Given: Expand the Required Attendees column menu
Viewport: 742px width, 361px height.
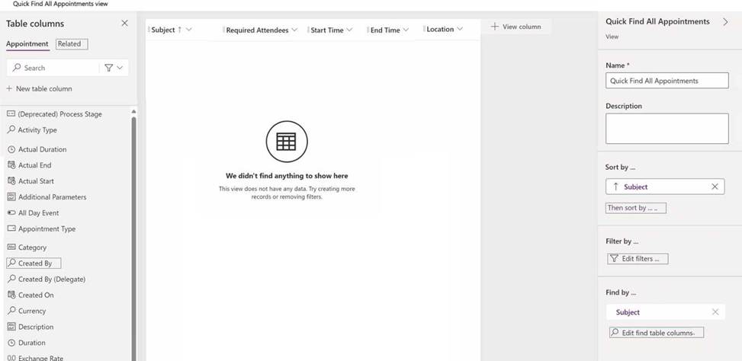Looking at the screenshot, I should click(294, 30).
